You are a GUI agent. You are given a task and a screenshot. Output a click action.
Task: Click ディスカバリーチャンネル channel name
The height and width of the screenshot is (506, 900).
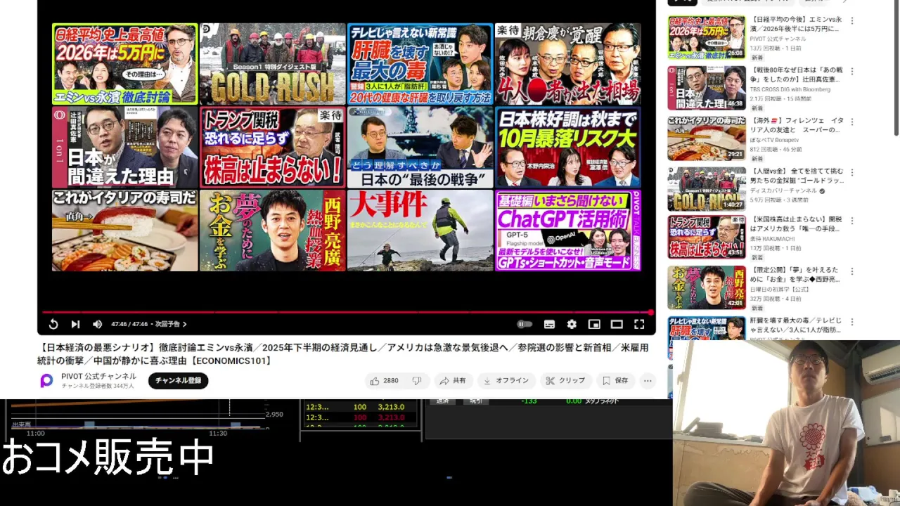[x=783, y=190]
